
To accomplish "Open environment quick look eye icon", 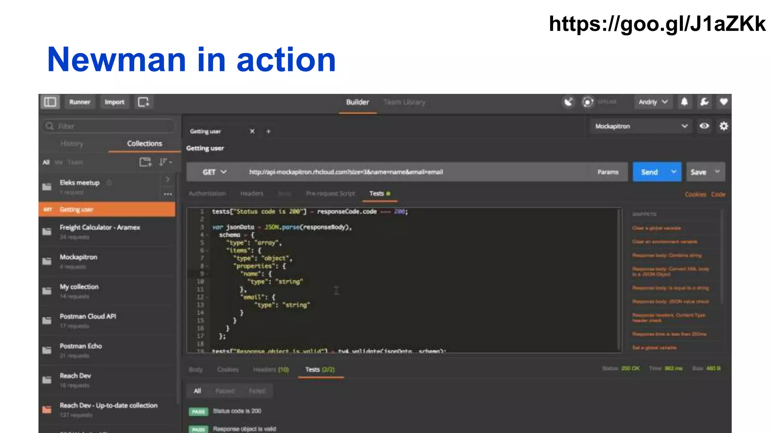I will (704, 126).
